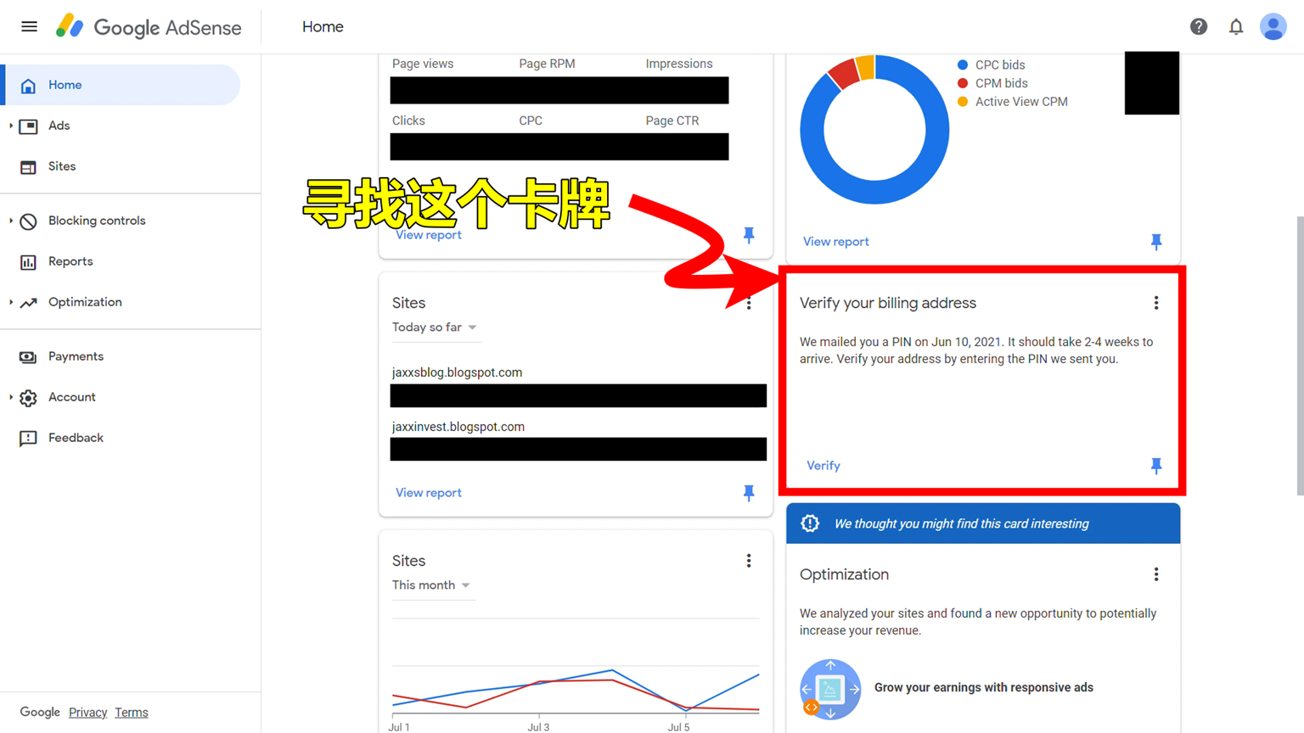Screen dimensions: 1304x733
Task: Click View report under page views card
Action: point(429,235)
